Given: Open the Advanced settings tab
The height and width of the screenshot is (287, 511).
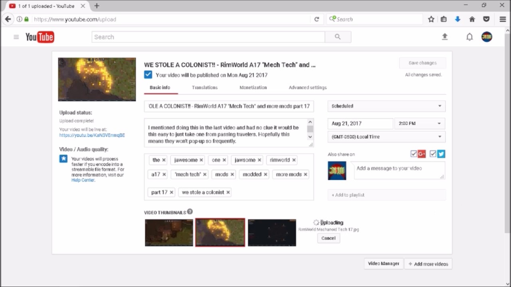Looking at the screenshot, I should (x=308, y=88).
